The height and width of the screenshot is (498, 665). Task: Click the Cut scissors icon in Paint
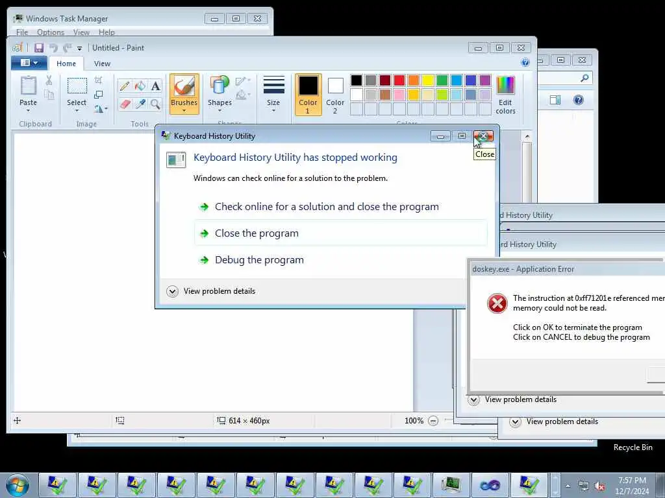[x=49, y=80]
